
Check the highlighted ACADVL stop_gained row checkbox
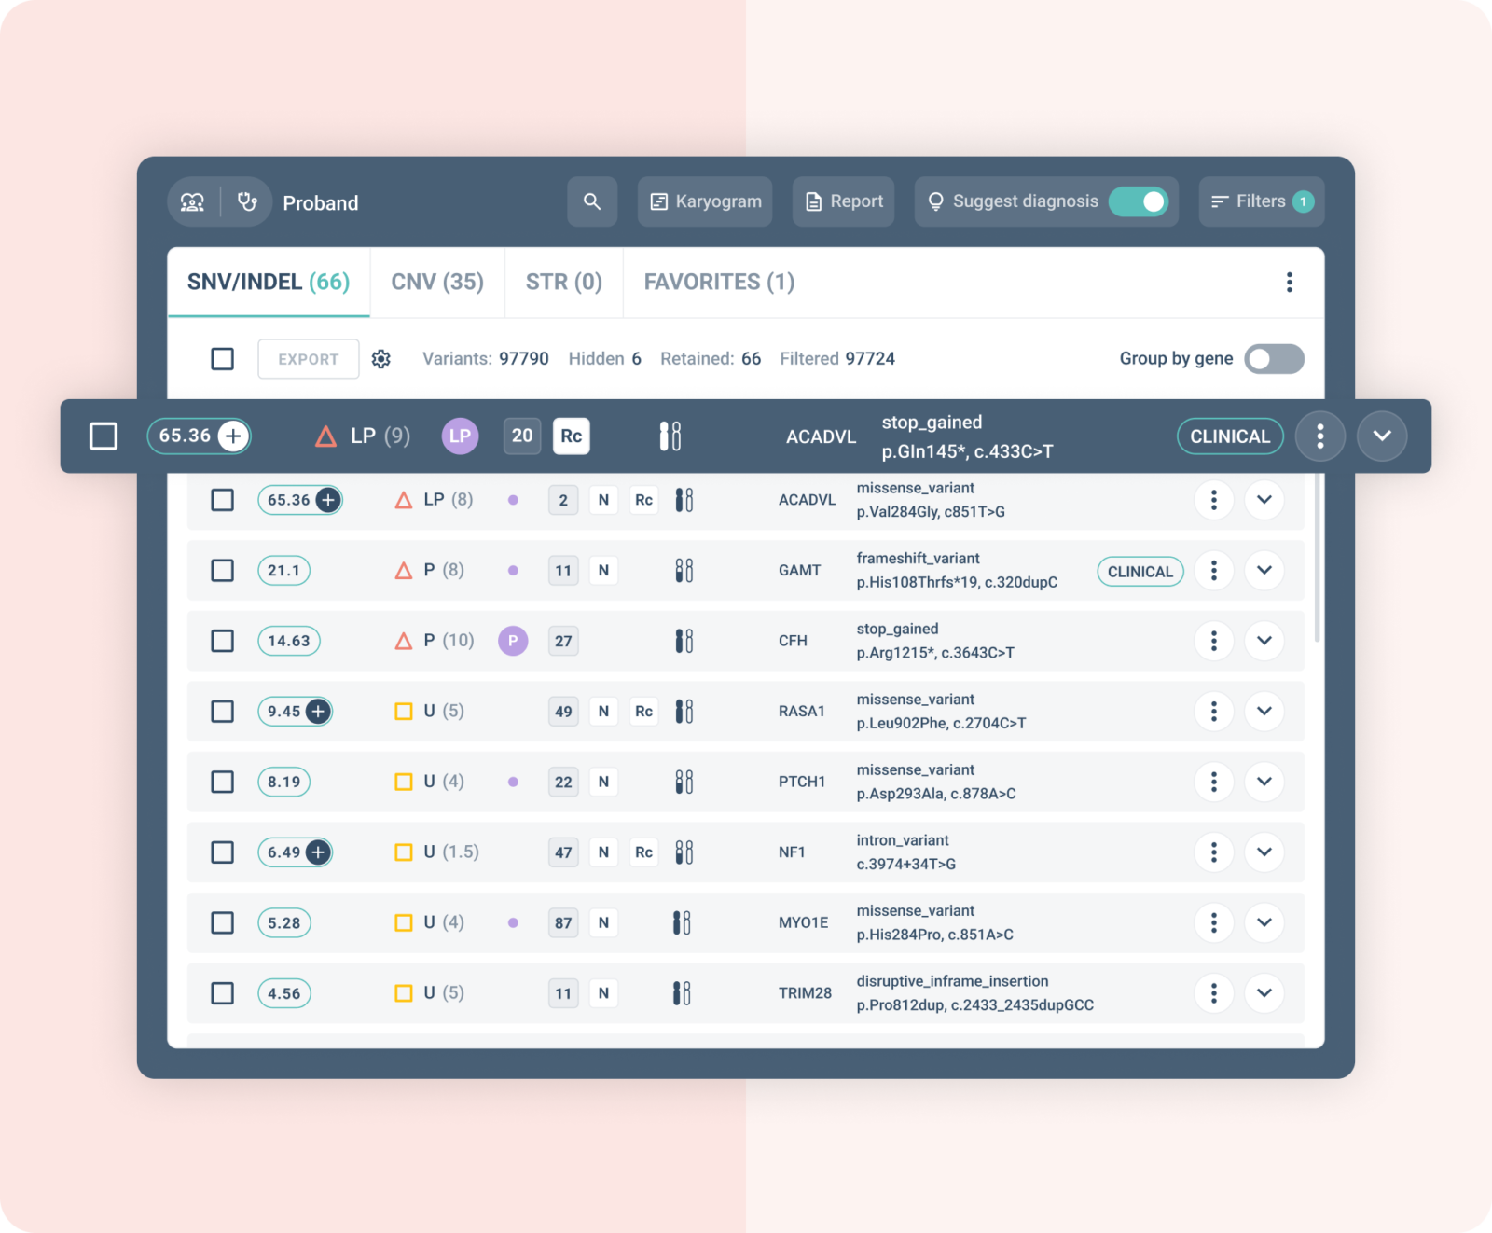coord(104,436)
